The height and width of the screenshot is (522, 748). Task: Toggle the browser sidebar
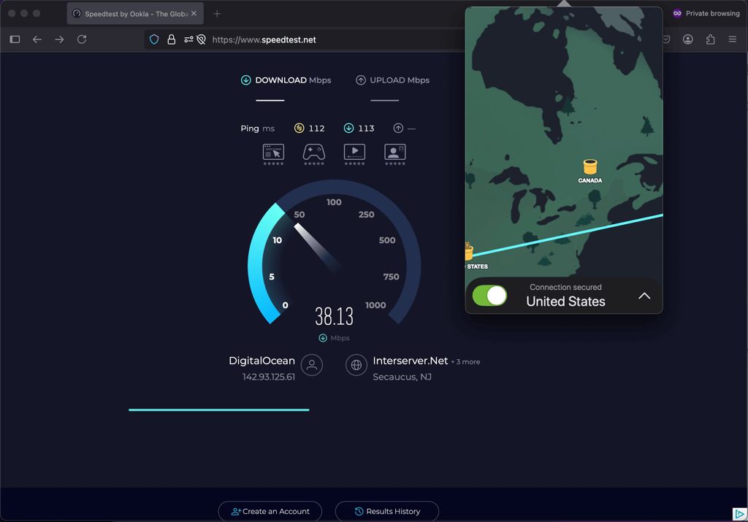[x=15, y=39]
